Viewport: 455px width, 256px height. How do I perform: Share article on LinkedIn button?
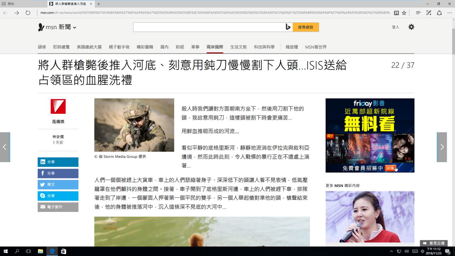tap(58, 162)
